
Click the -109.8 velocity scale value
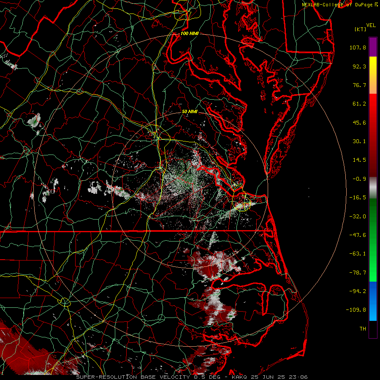point(356,310)
